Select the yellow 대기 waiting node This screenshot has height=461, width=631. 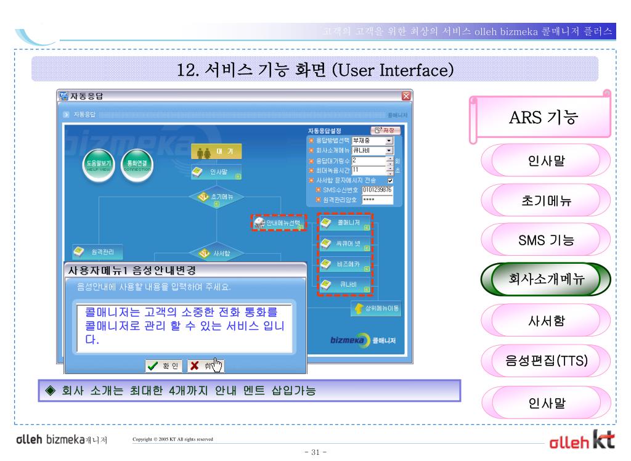(x=216, y=152)
